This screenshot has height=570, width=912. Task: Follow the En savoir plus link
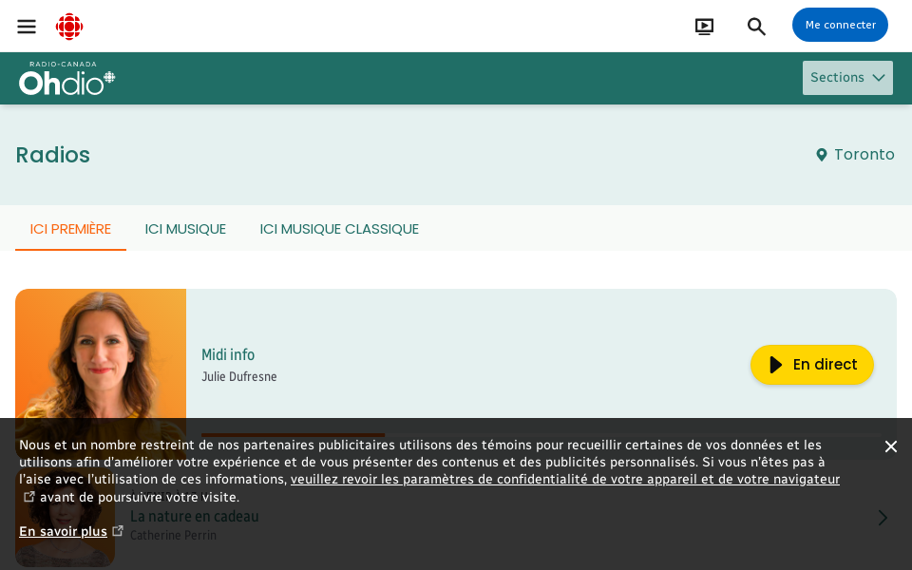click(x=63, y=531)
